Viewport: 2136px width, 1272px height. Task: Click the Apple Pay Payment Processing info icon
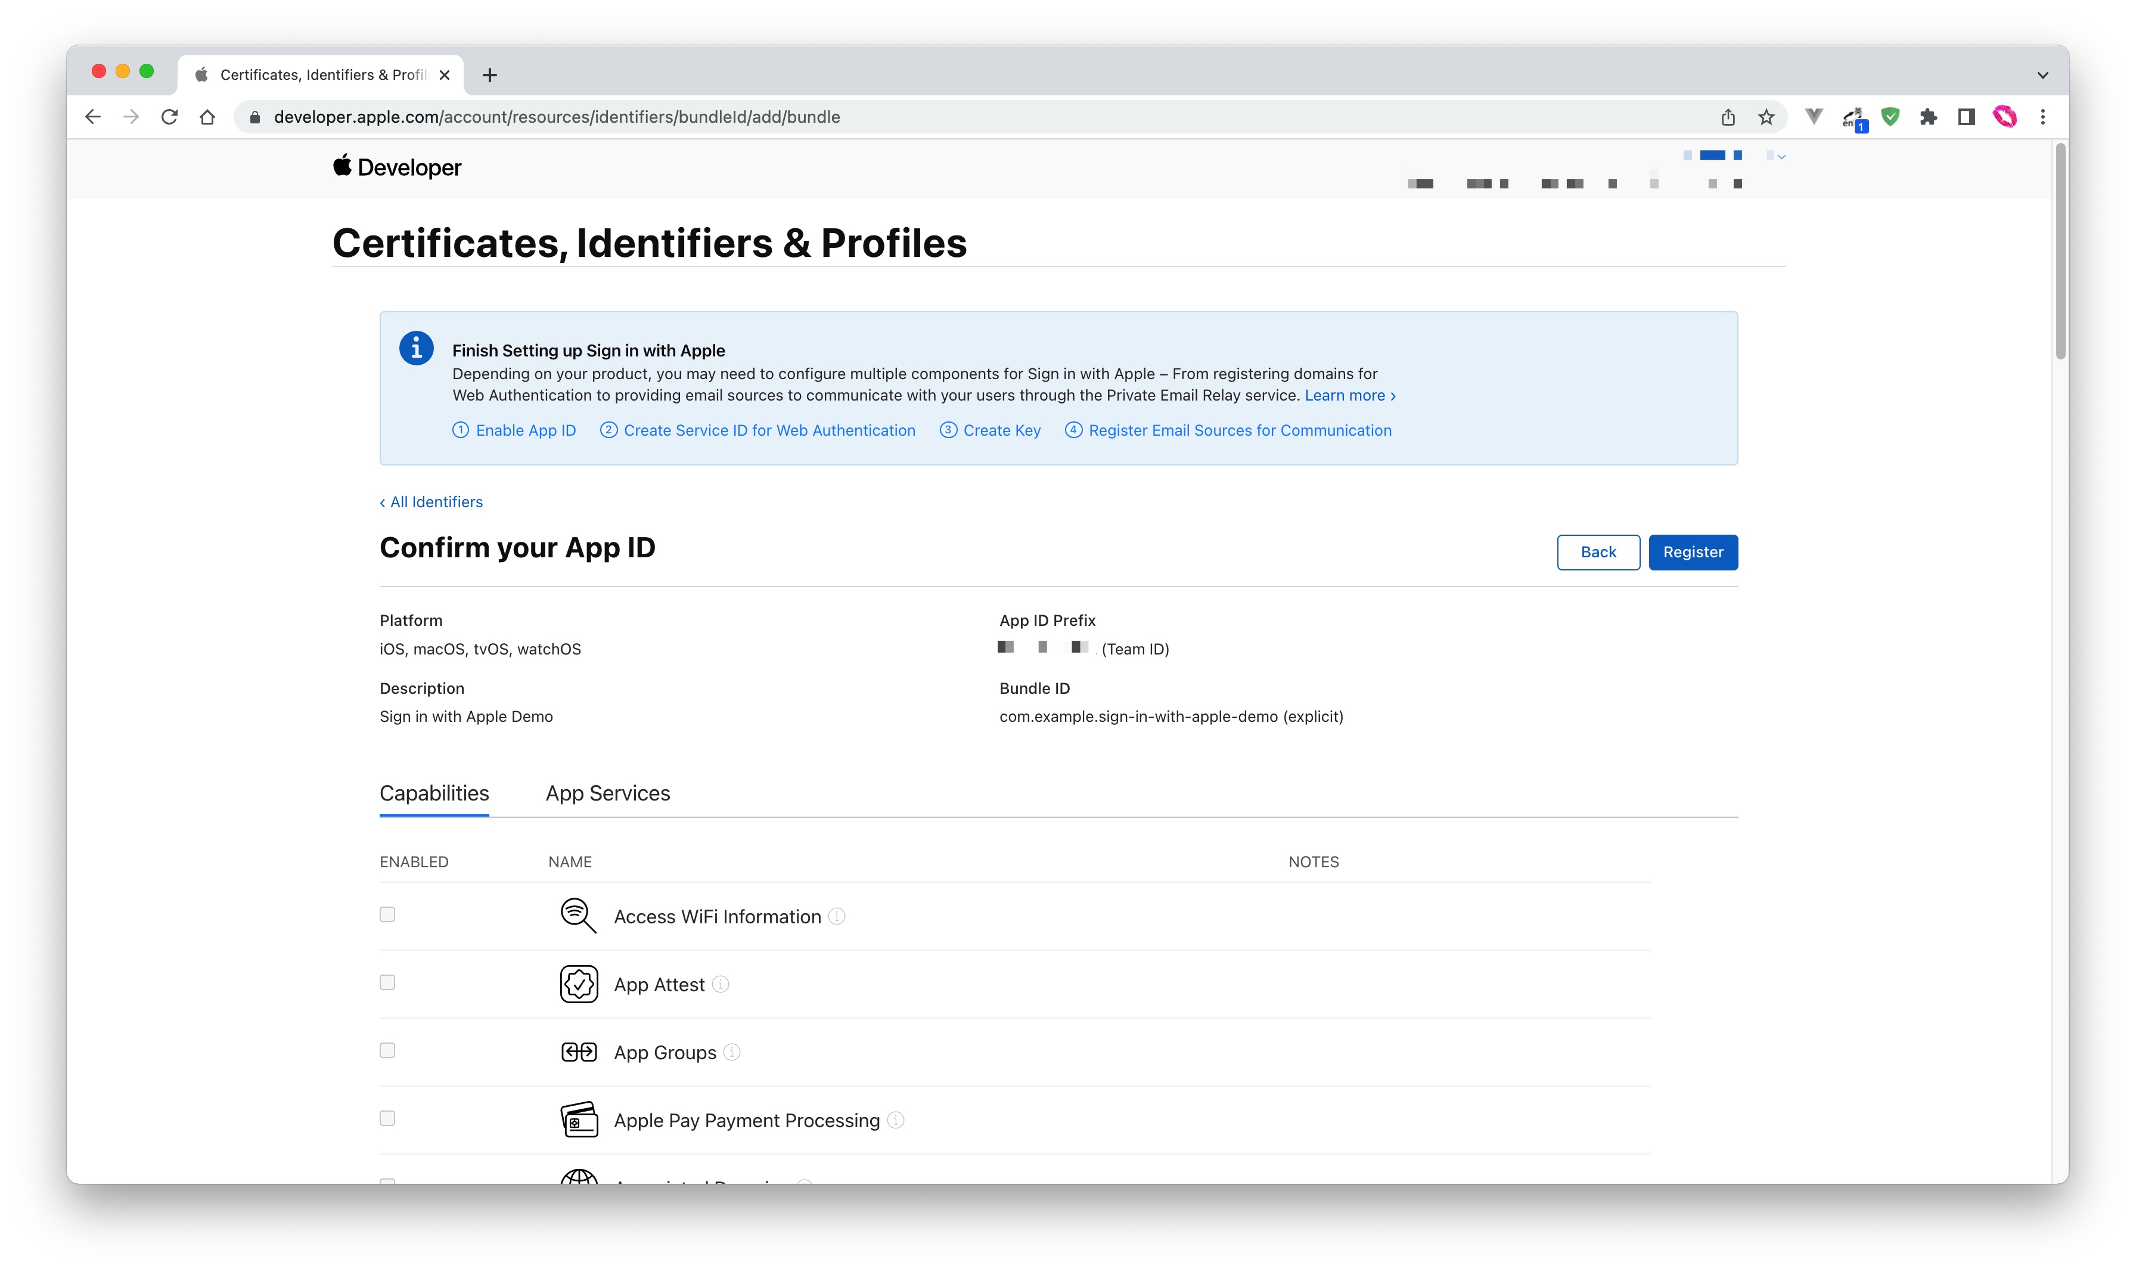tap(895, 1119)
